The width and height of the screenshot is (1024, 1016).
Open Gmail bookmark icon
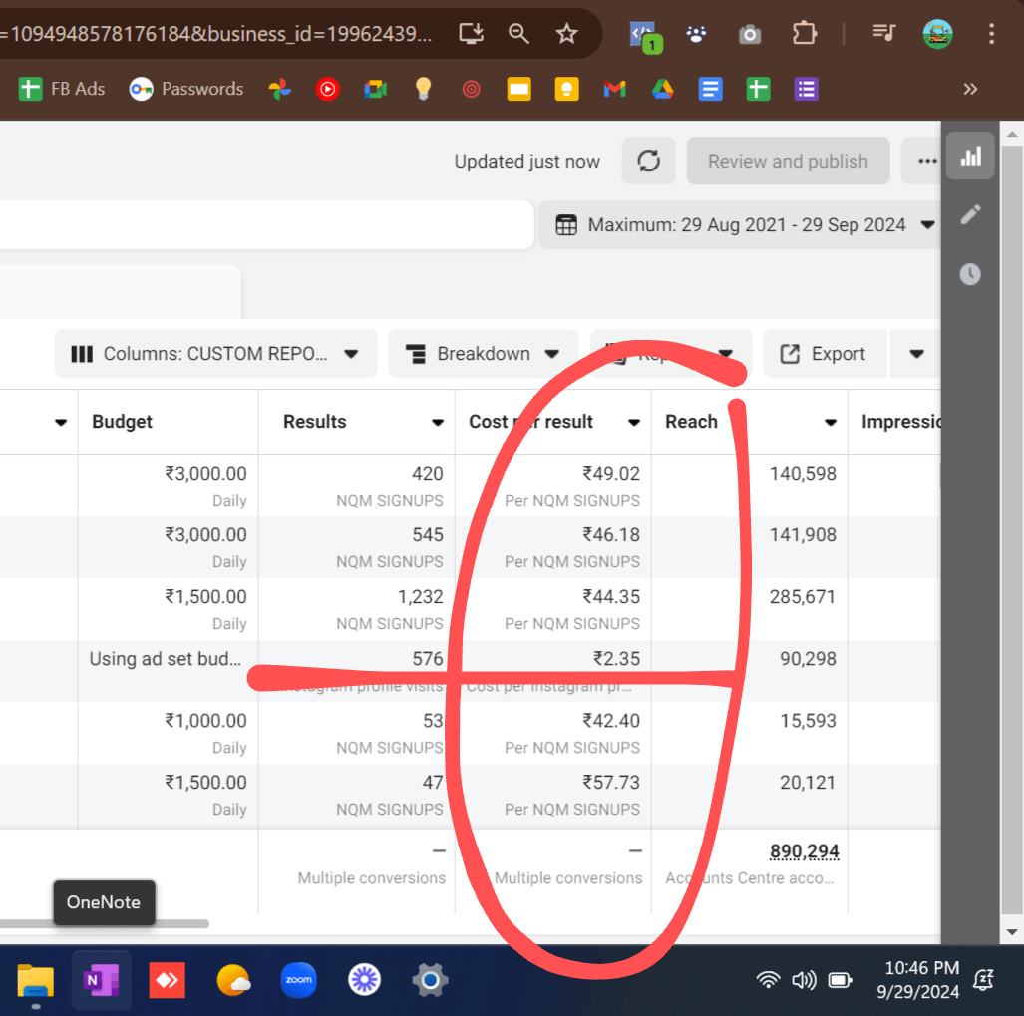614,89
